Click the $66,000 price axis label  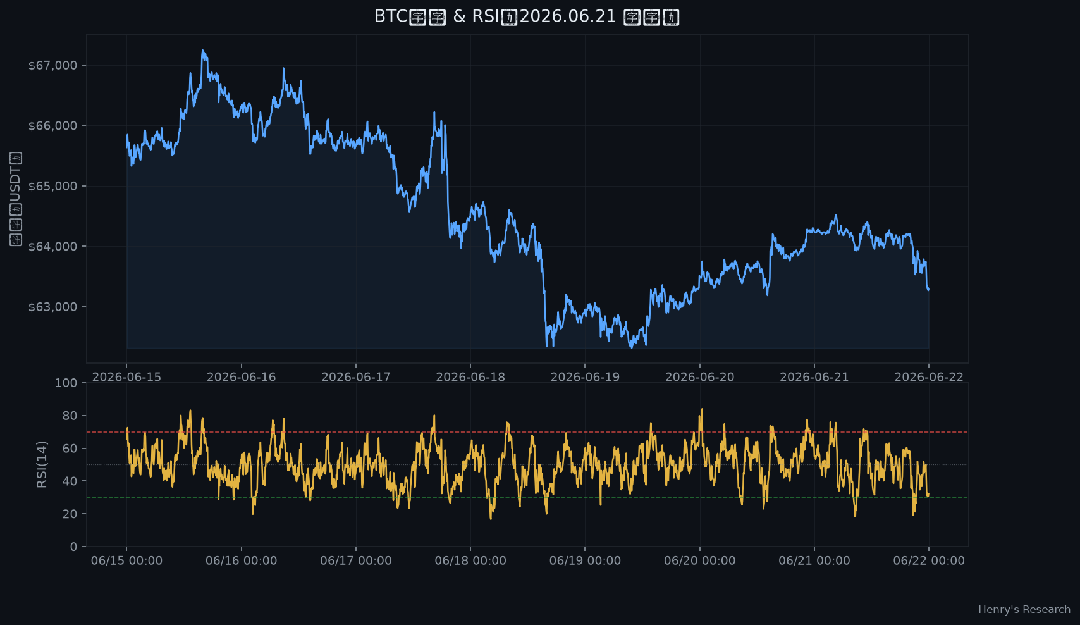pyautogui.click(x=53, y=126)
